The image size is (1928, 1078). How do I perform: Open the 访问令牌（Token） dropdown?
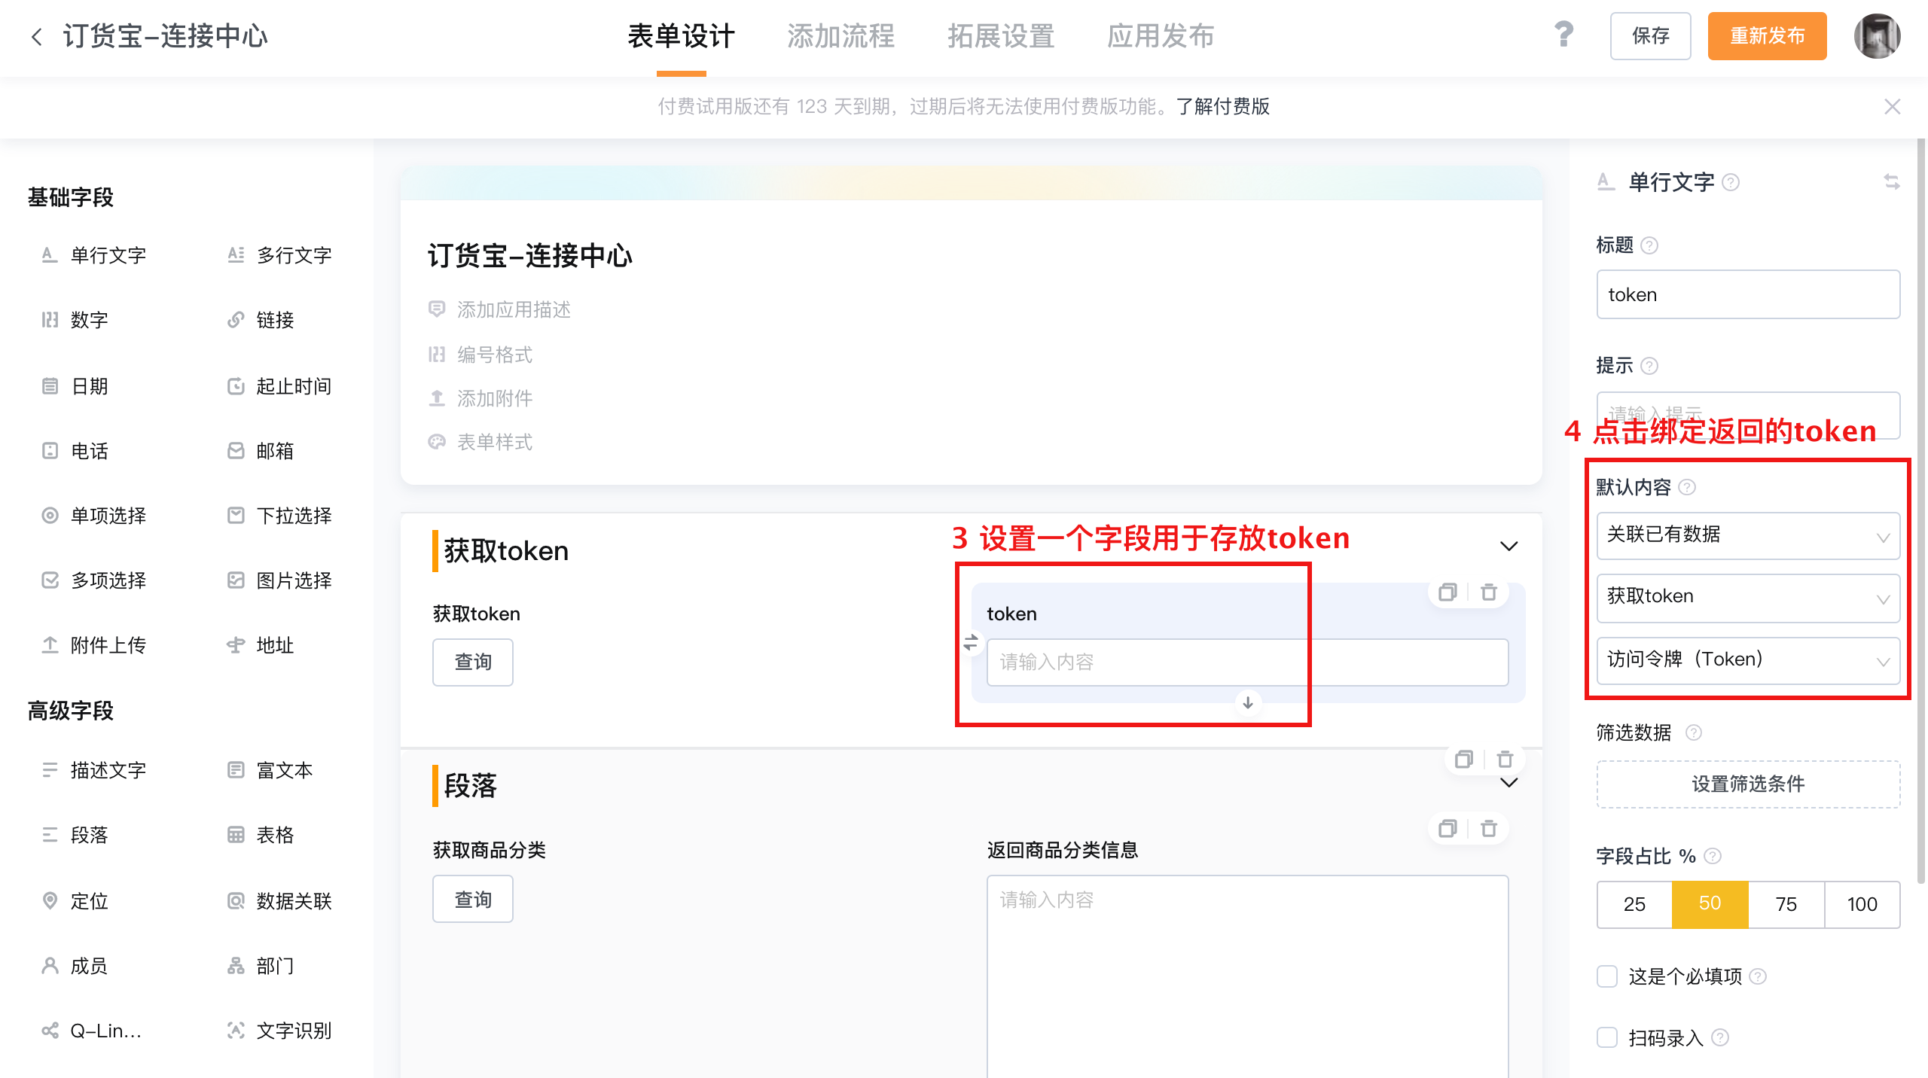point(1748,660)
